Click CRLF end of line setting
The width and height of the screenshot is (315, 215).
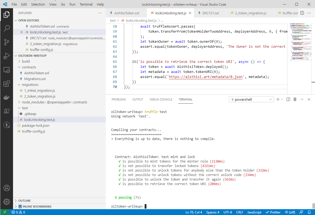pos(240,212)
